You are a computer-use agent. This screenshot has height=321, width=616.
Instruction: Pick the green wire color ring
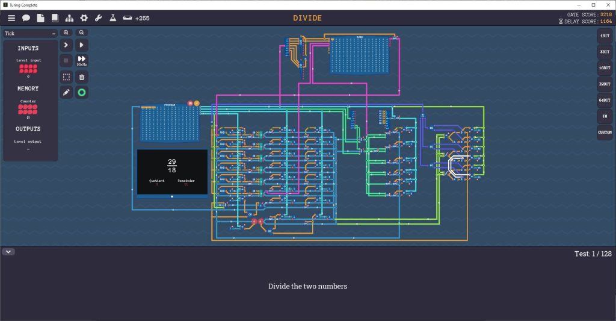(x=82, y=93)
